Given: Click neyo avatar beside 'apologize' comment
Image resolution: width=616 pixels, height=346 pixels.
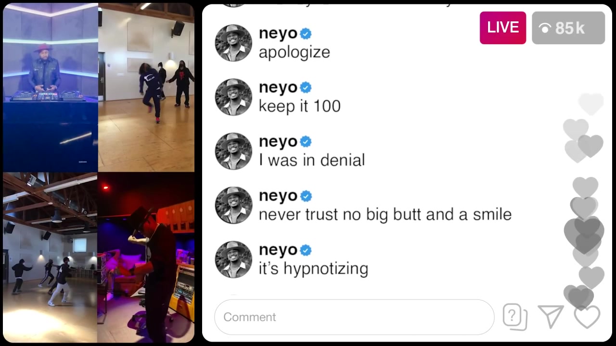Looking at the screenshot, I should pos(233,43).
